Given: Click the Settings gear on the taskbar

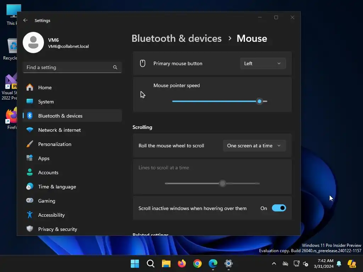Looking at the screenshot, I should click(x=229, y=263).
